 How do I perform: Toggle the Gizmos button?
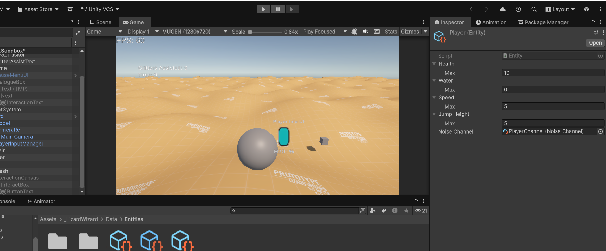[410, 32]
